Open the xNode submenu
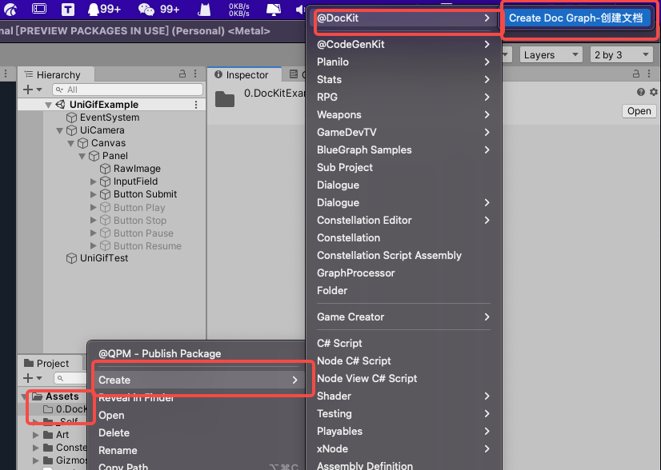 (404, 449)
